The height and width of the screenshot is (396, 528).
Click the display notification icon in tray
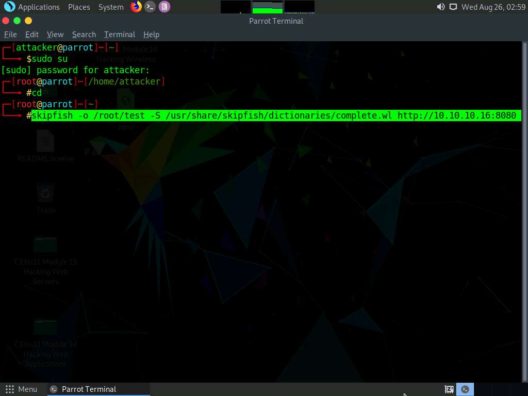tap(453, 7)
